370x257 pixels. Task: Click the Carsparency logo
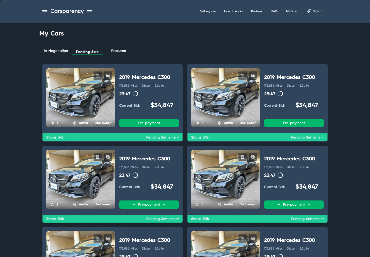click(67, 11)
